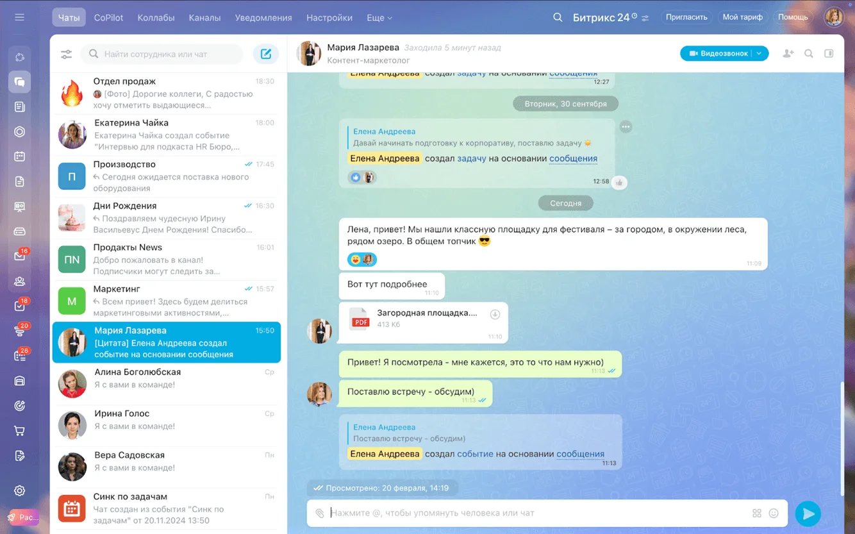Download the Загородная площадка PDF file
The height and width of the screenshot is (534, 855).
pyautogui.click(x=495, y=314)
